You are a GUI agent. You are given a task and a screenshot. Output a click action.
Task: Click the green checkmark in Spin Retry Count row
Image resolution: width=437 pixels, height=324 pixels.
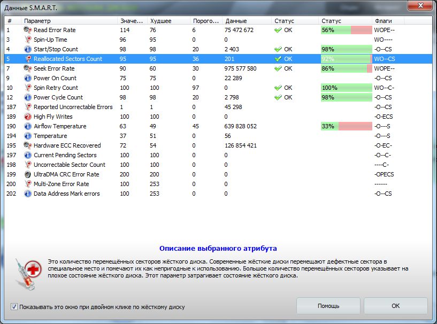278,88
